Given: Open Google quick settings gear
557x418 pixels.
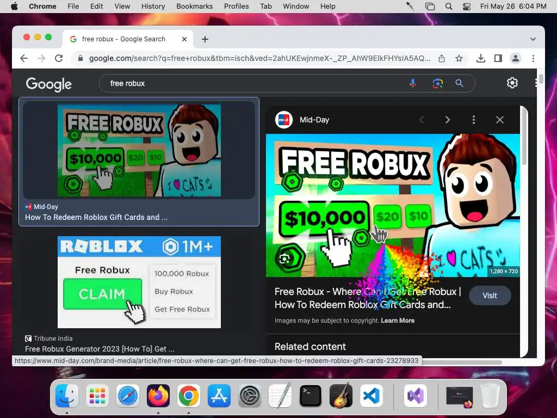Looking at the screenshot, I should pyautogui.click(x=512, y=83).
